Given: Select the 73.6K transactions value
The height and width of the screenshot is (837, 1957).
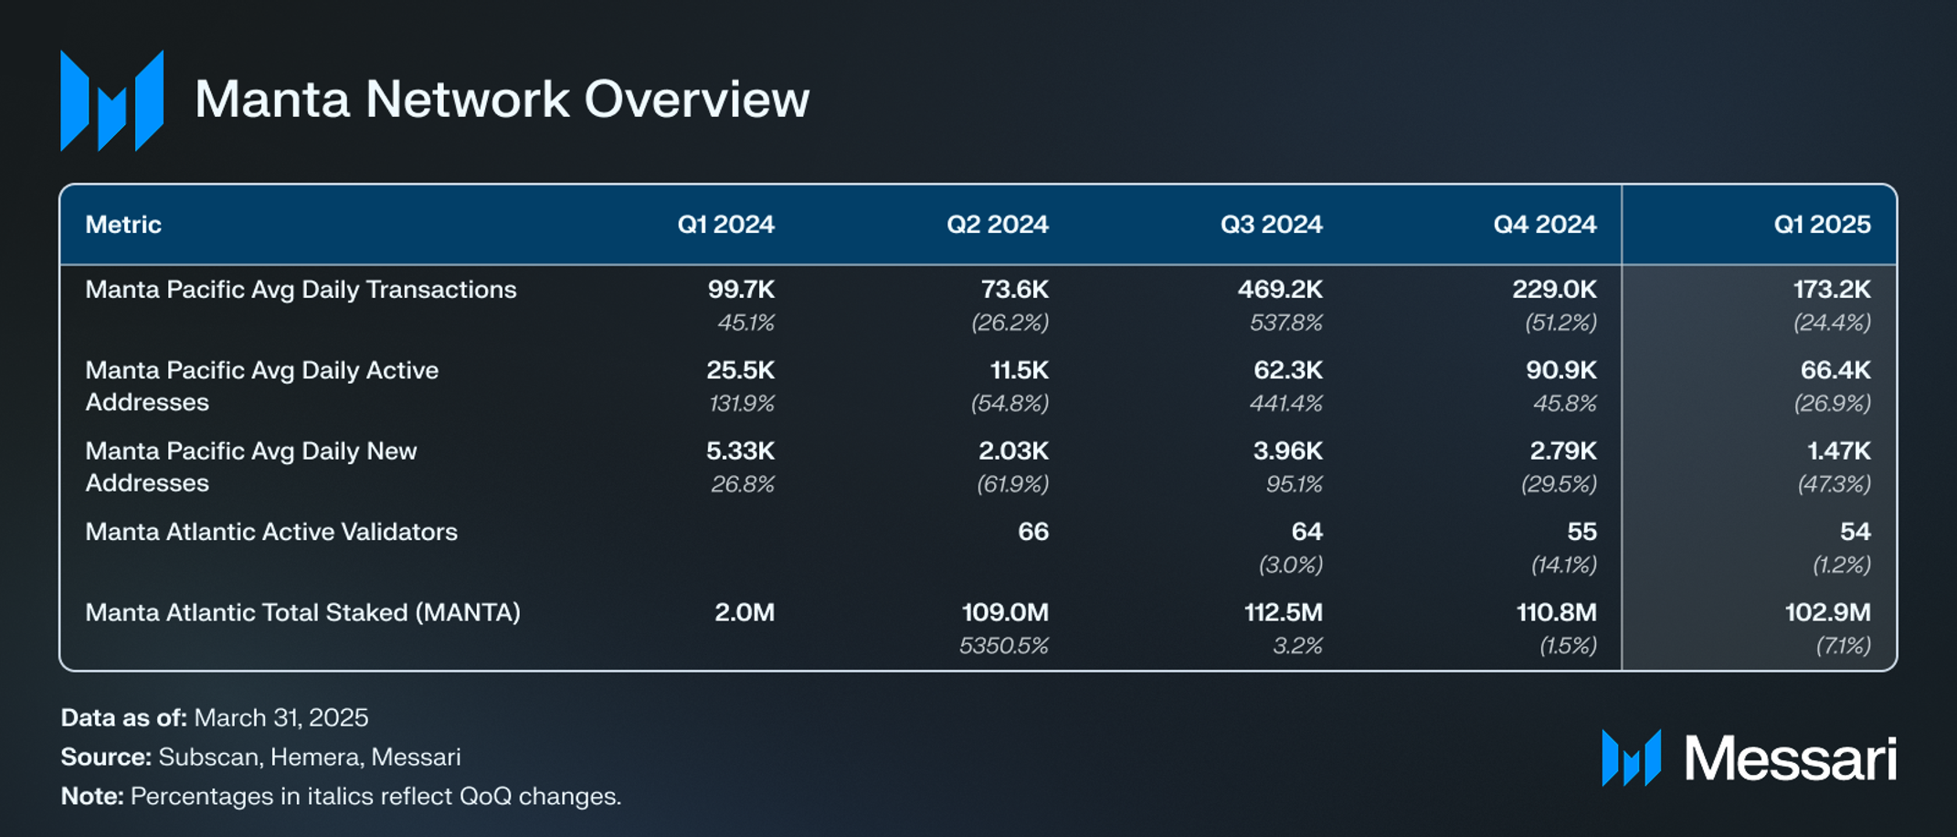Looking at the screenshot, I should click(x=1014, y=290).
